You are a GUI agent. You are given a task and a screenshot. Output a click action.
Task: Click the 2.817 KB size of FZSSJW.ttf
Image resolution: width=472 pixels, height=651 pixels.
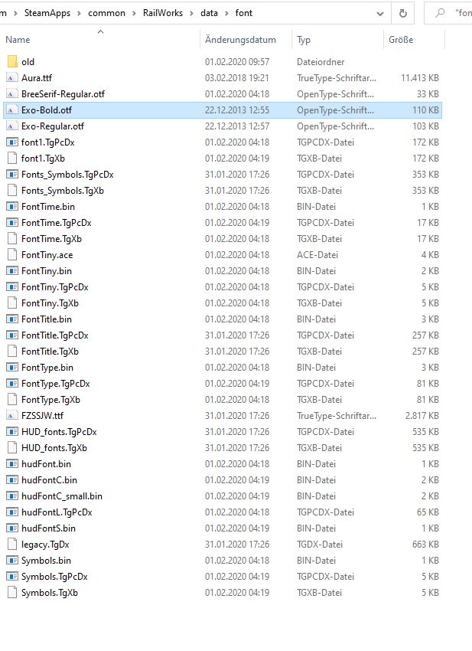tap(422, 416)
